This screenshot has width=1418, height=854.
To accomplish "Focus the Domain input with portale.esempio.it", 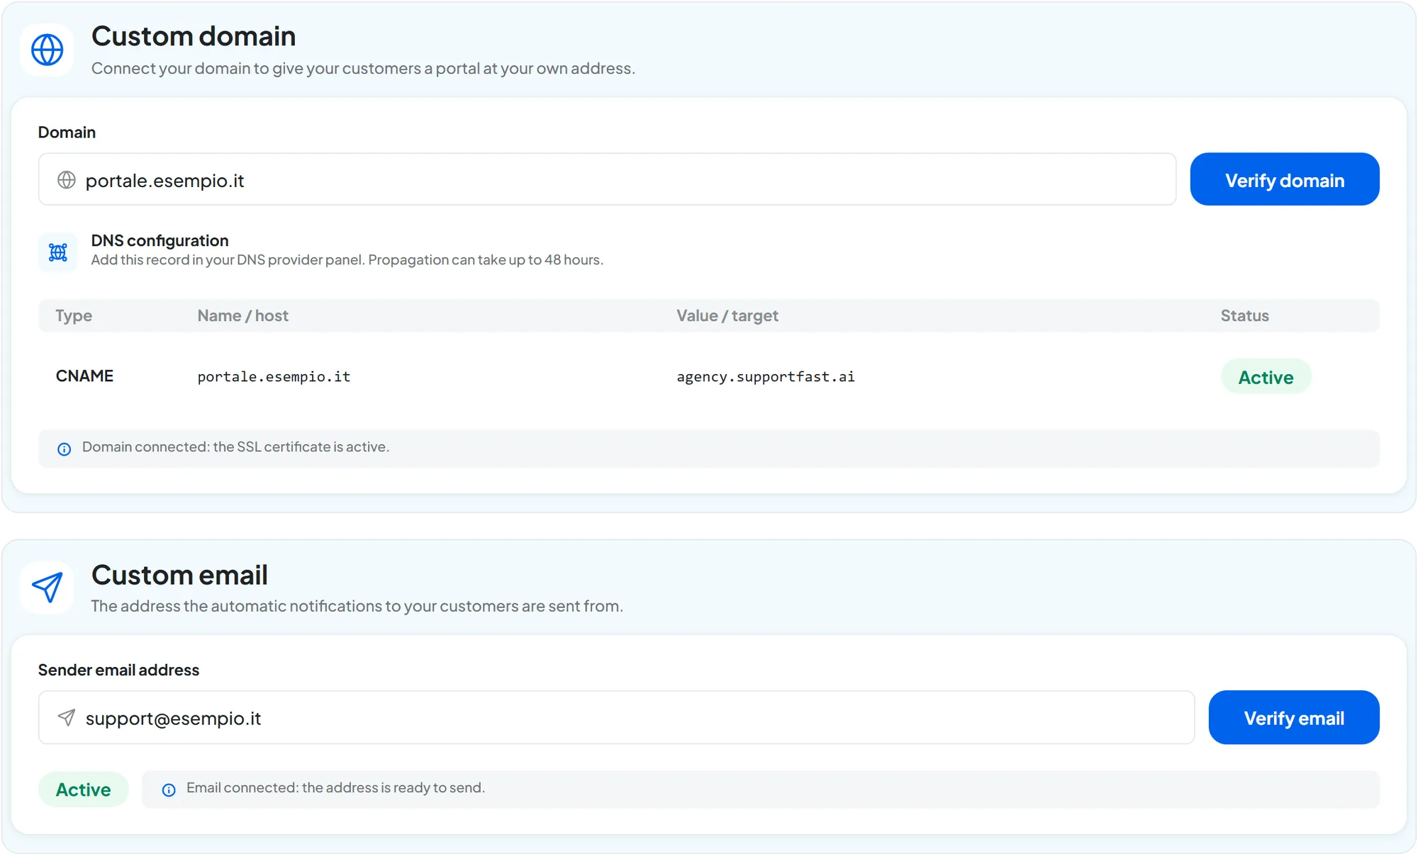I will 607,179.
